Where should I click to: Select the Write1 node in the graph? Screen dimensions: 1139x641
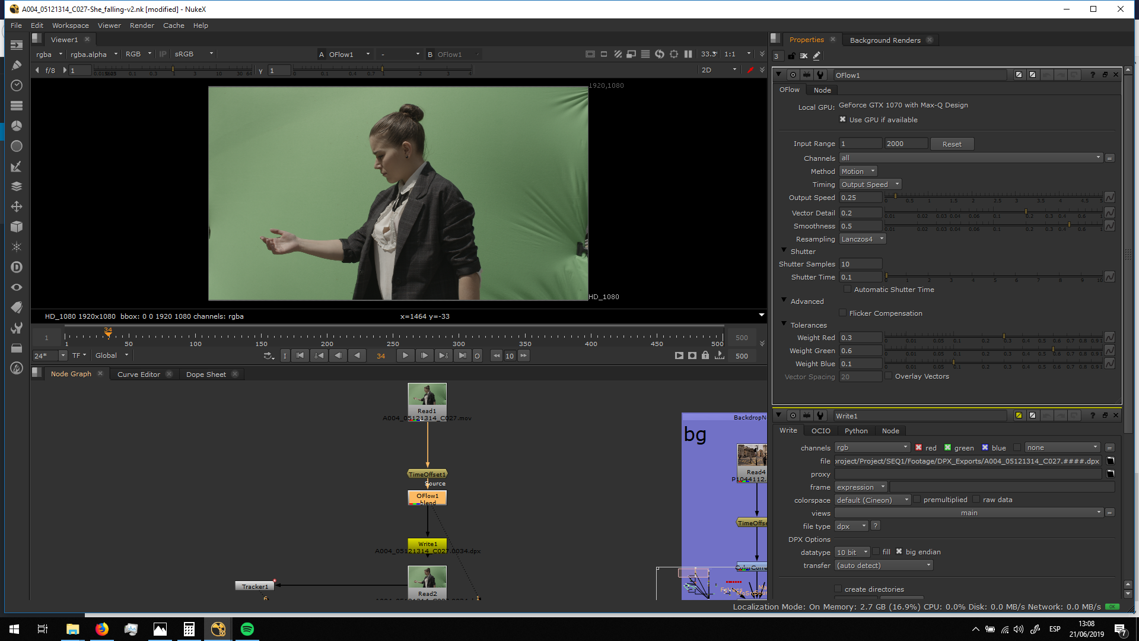(427, 544)
